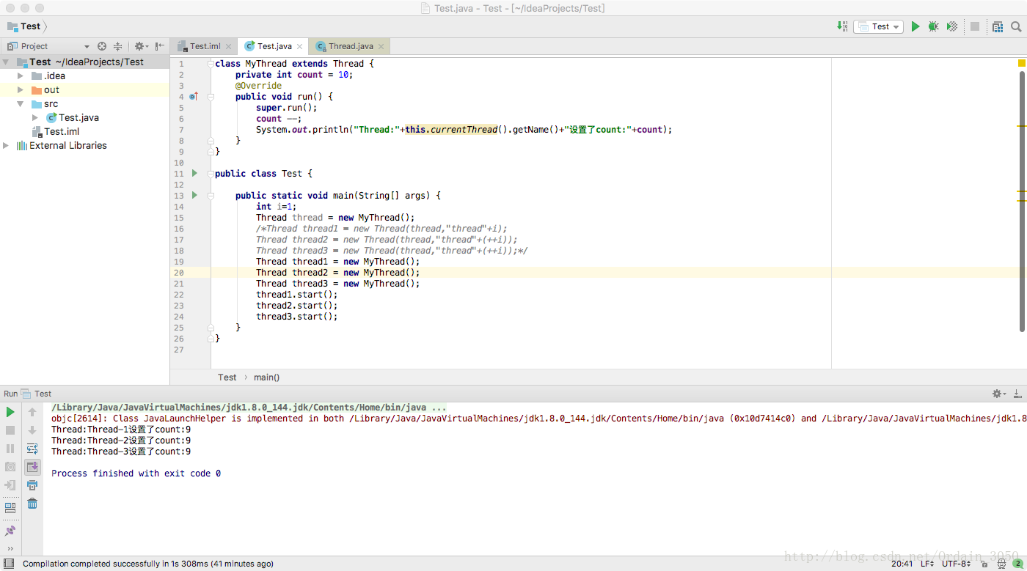Clear All trash icon in Run console
The height and width of the screenshot is (571, 1027).
pyautogui.click(x=32, y=504)
